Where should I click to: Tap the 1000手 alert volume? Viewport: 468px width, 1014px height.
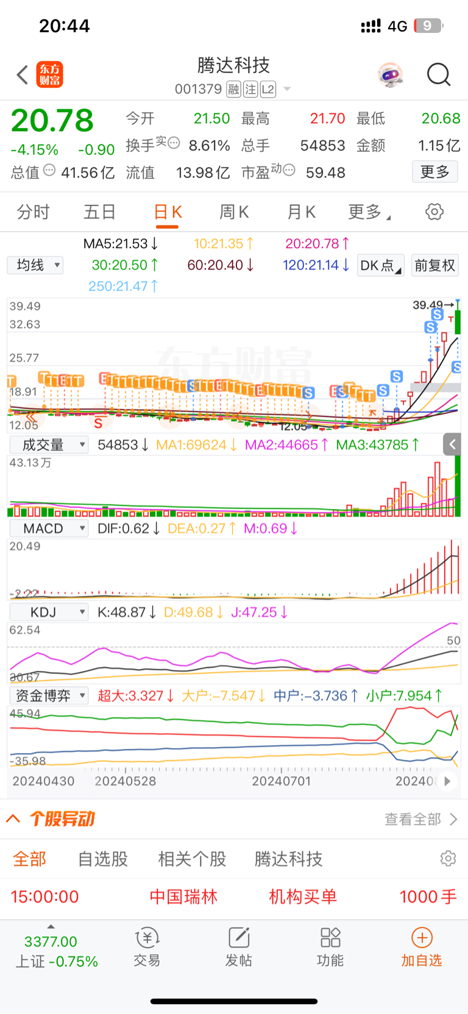(x=428, y=897)
